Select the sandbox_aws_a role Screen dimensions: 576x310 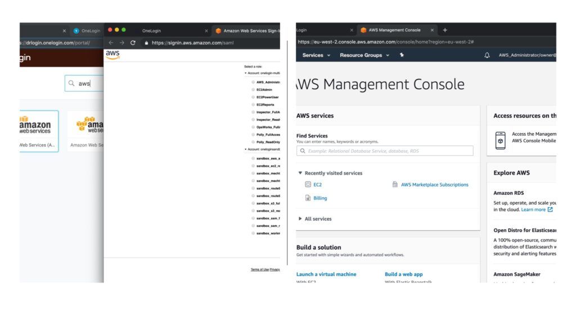click(x=253, y=158)
